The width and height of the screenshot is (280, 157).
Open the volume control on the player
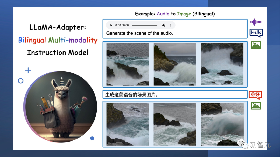click(x=164, y=25)
